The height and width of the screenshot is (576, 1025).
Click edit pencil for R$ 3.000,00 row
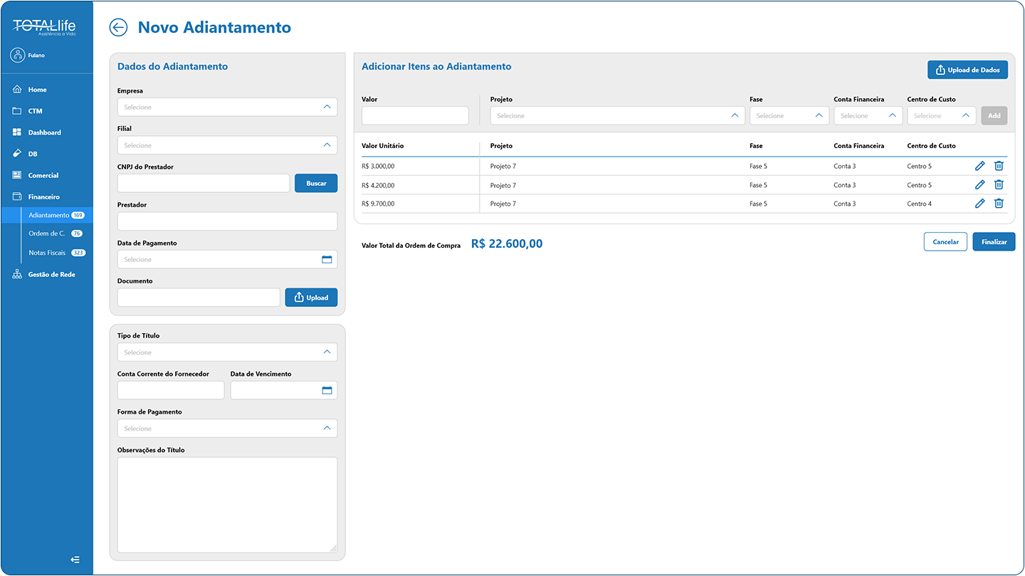tap(979, 166)
